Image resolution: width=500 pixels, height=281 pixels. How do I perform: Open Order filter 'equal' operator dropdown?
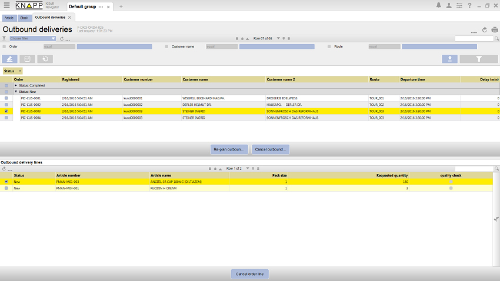click(59, 46)
